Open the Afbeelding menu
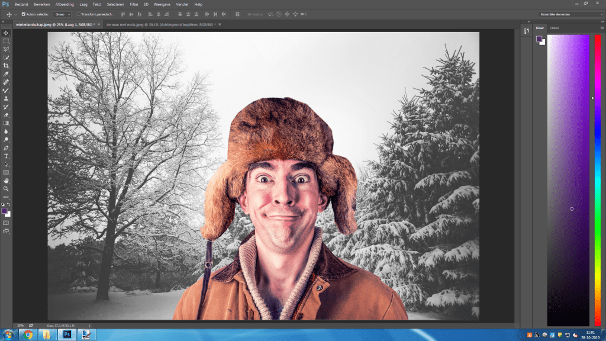 pos(65,4)
